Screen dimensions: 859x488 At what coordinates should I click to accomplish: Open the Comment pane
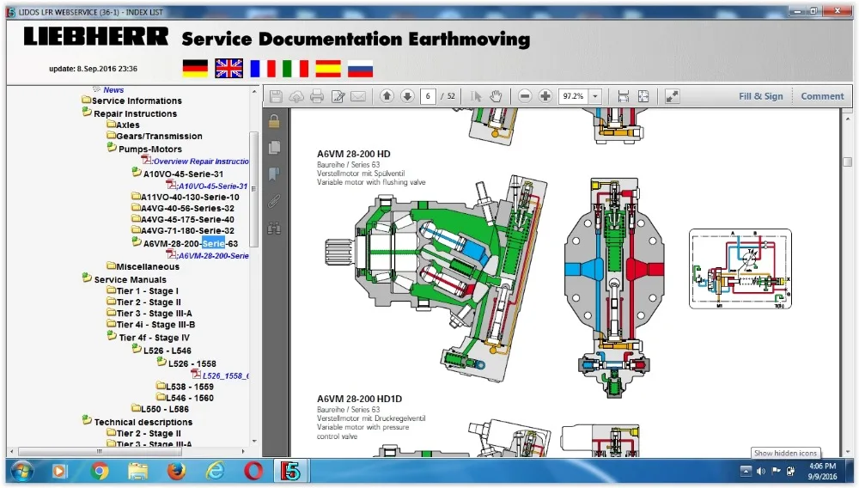point(822,96)
